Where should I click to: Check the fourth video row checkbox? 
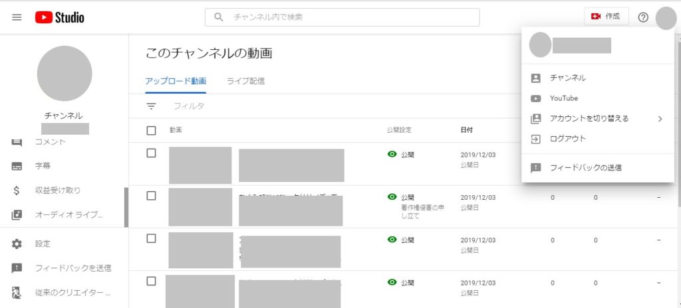(151, 281)
